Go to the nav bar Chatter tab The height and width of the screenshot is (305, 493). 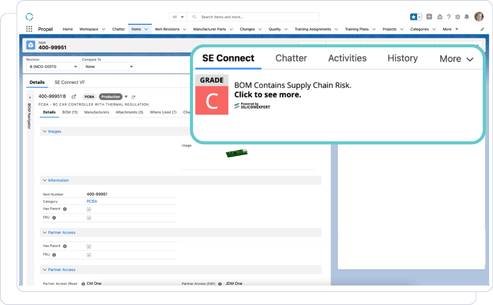pyautogui.click(x=118, y=29)
